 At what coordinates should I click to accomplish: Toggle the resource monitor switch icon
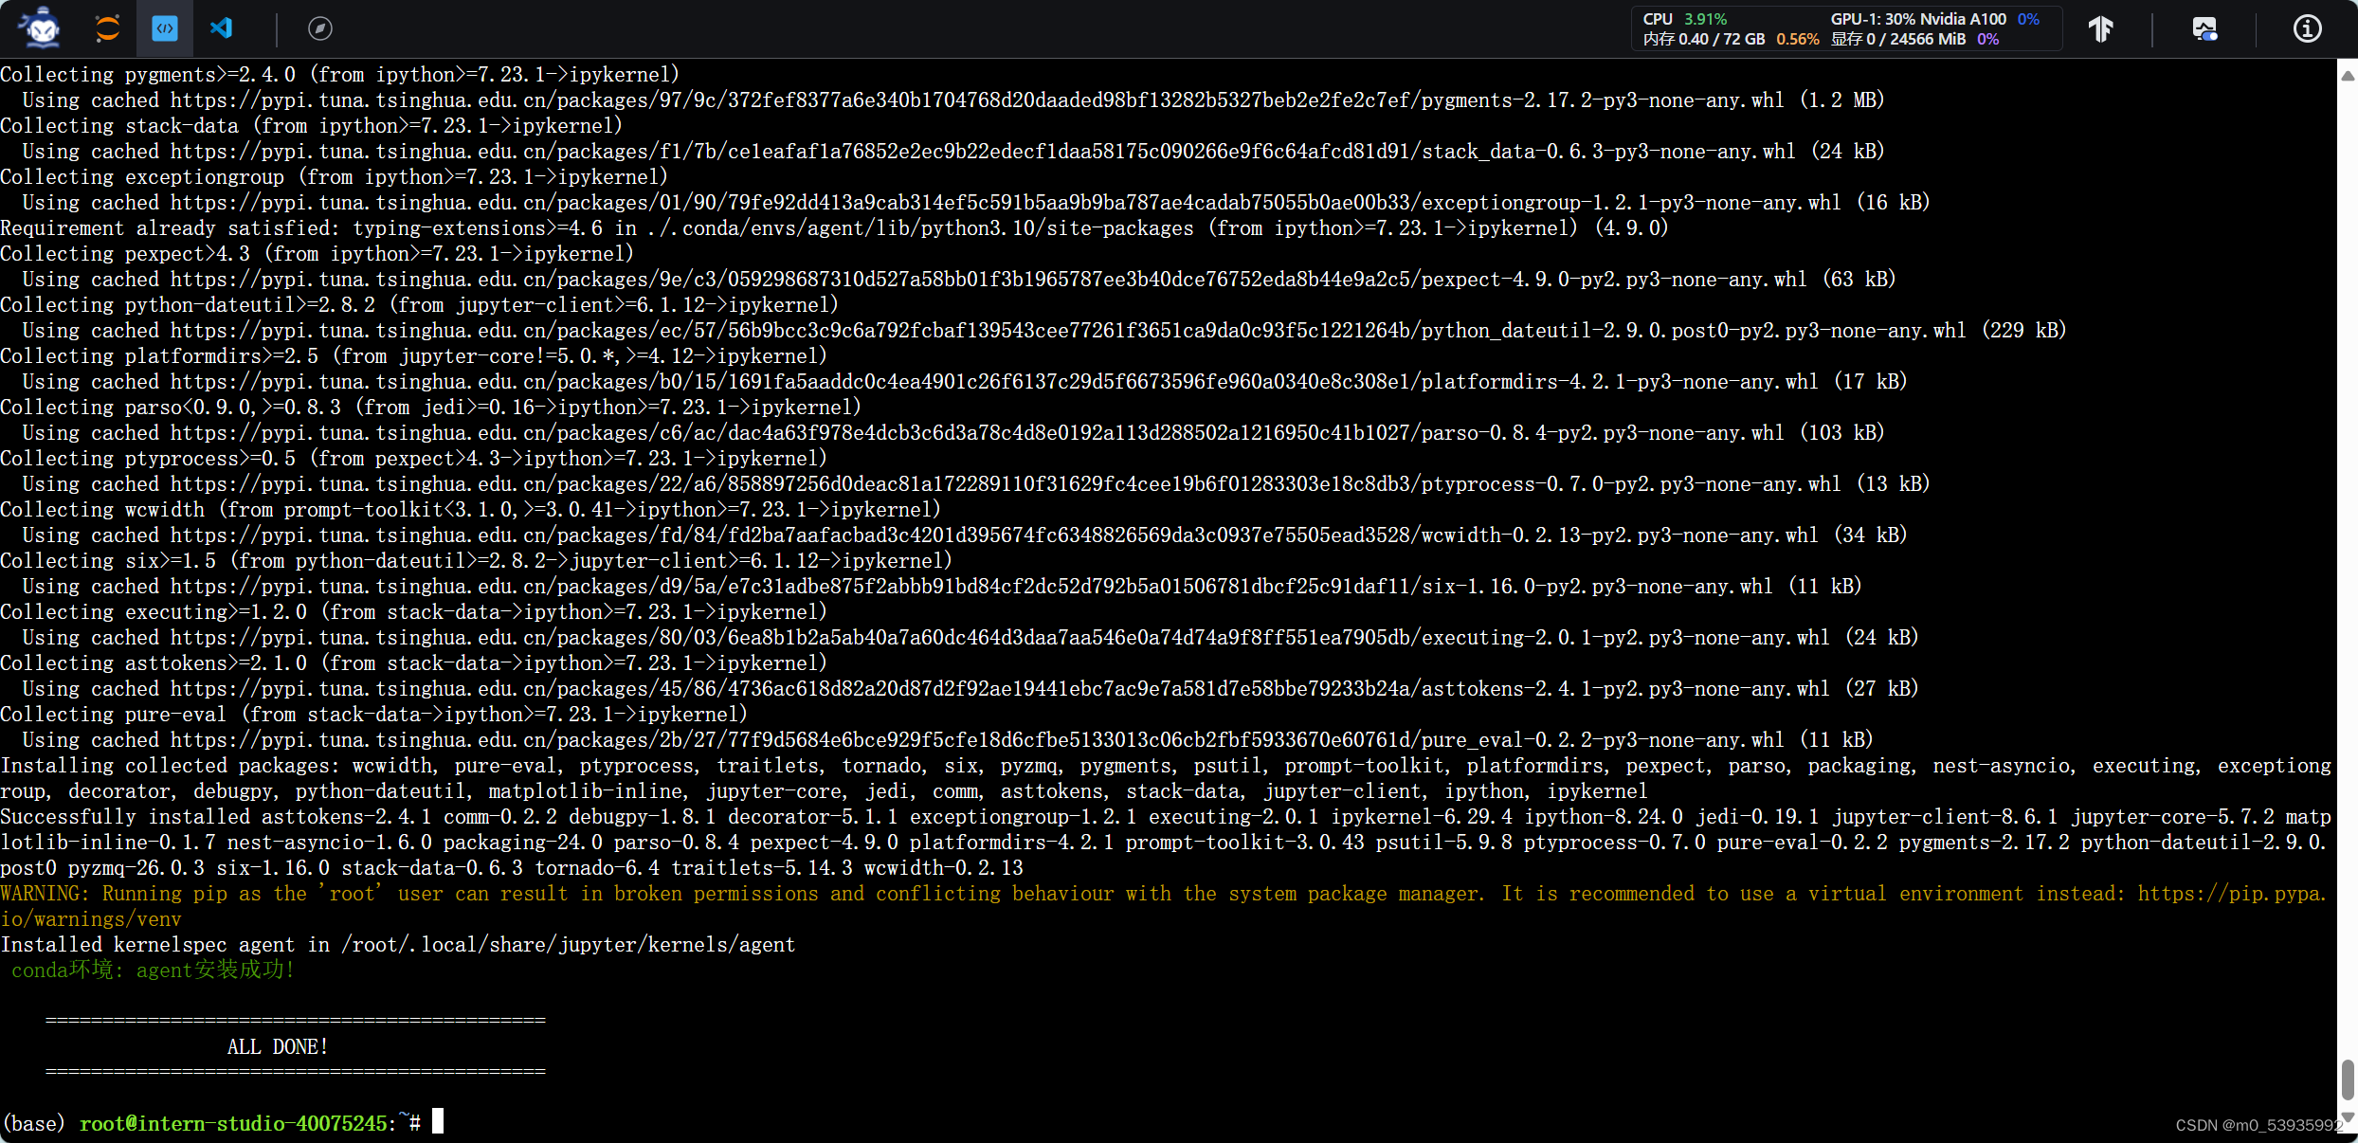tap(2204, 28)
